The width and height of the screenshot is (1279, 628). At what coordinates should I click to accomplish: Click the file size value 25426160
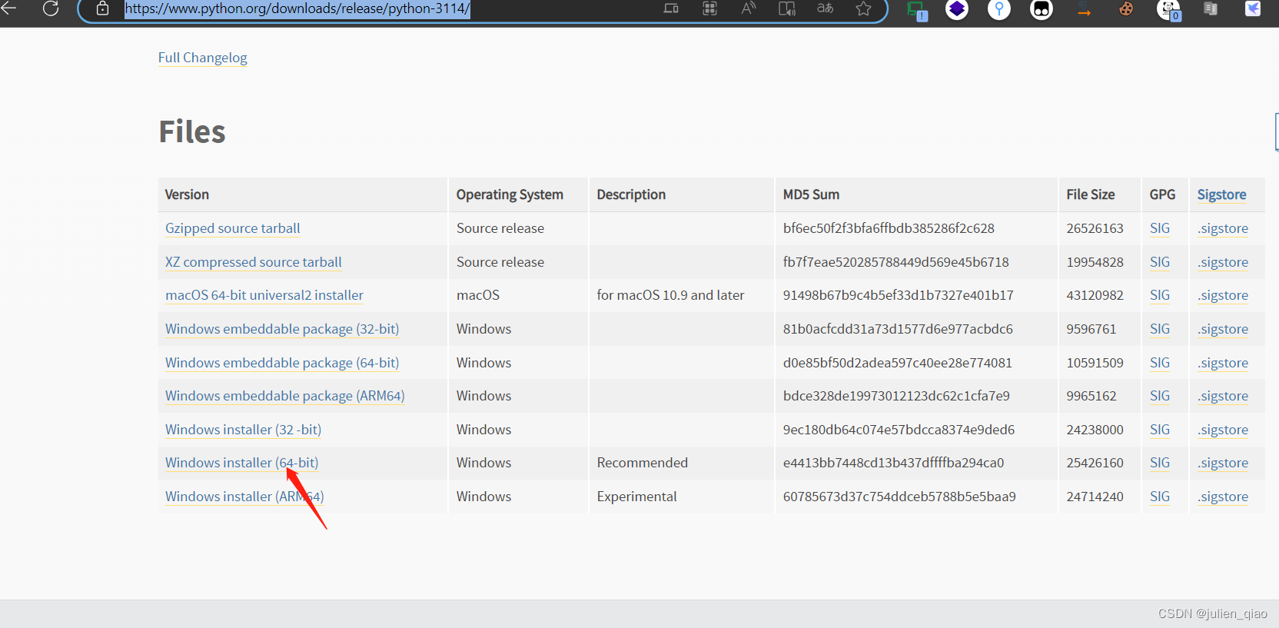click(1095, 463)
